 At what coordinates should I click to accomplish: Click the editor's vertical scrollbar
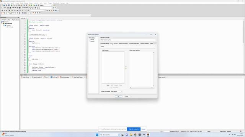pyautogui.click(x=244, y=46)
